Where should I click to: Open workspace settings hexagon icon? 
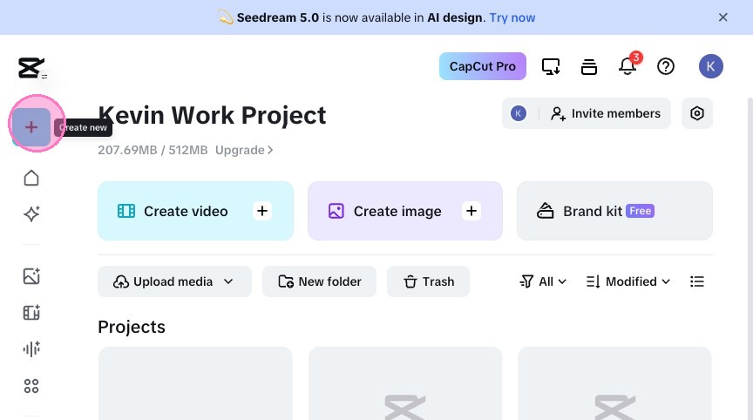click(x=696, y=113)
